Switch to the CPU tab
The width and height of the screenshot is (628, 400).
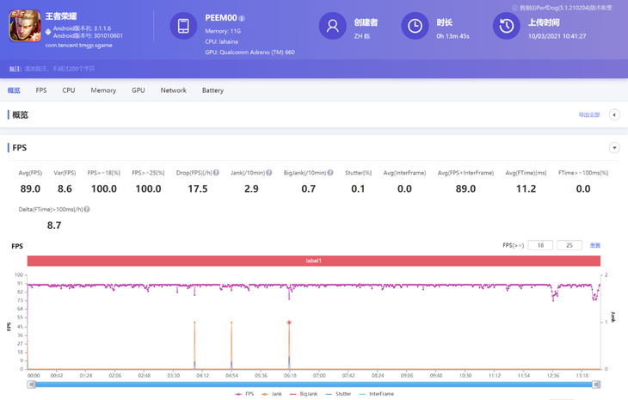69,90
